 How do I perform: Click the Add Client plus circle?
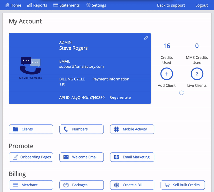(167, 74)
